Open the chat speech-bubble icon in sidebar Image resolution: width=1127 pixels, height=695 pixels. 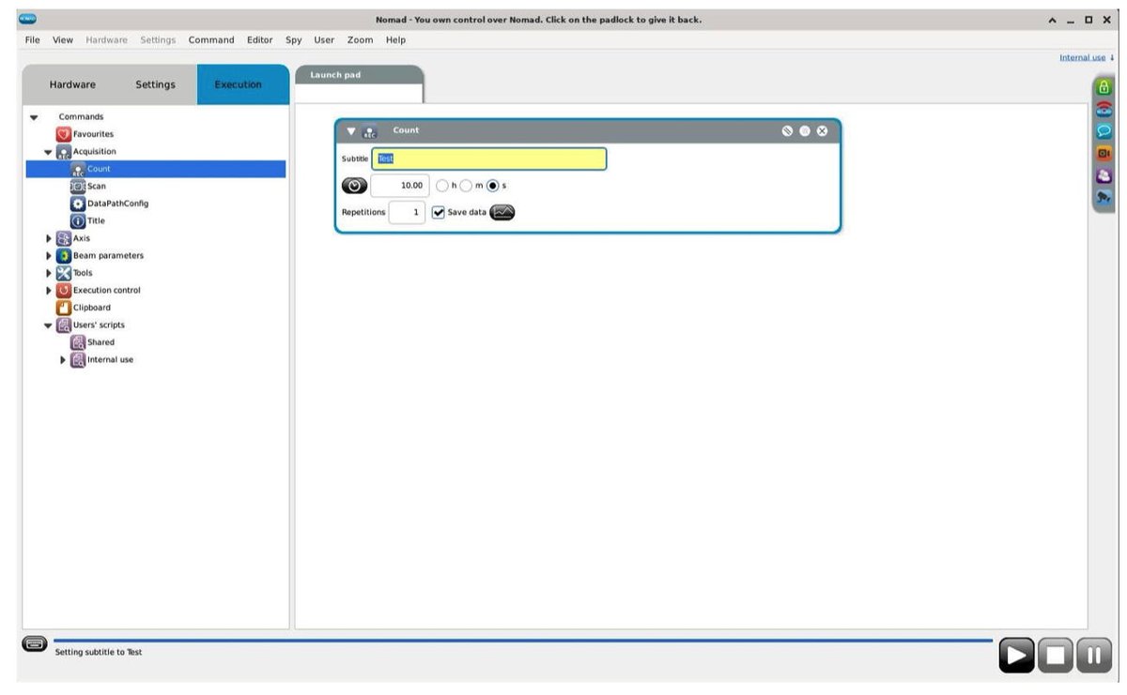coord(1104,131)
